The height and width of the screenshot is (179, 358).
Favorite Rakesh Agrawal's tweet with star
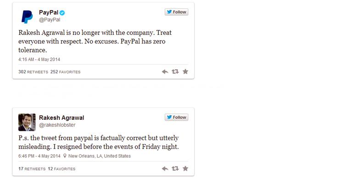[x=185, y=168]
